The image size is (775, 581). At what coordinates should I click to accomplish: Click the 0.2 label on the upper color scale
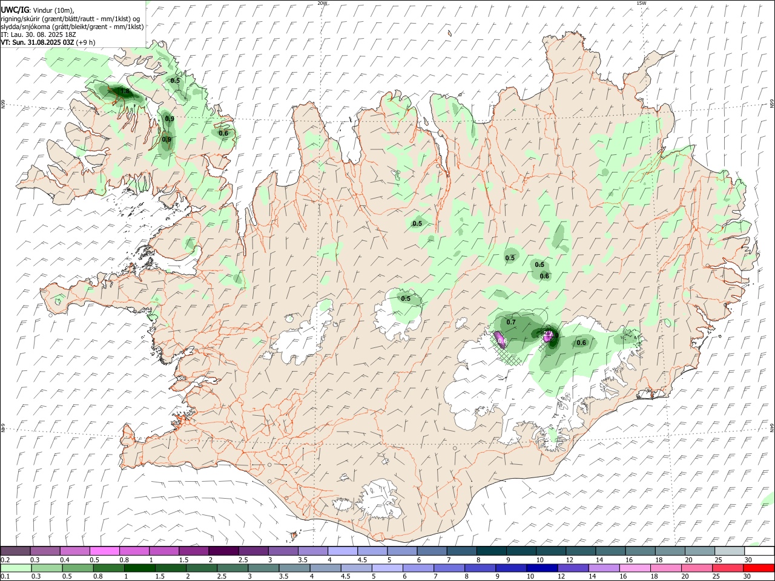(x=5, y=560)
